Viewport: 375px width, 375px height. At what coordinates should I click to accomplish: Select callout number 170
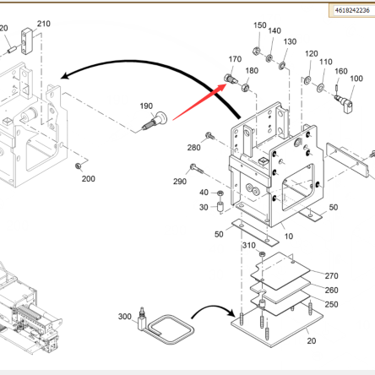(x=235, y=59)
